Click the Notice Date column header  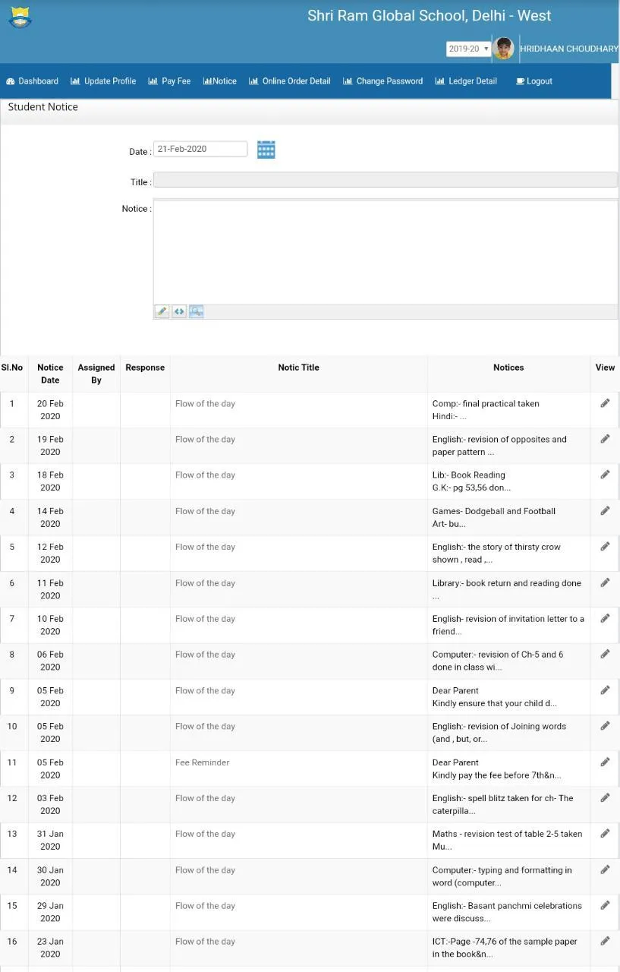(50, 374)
